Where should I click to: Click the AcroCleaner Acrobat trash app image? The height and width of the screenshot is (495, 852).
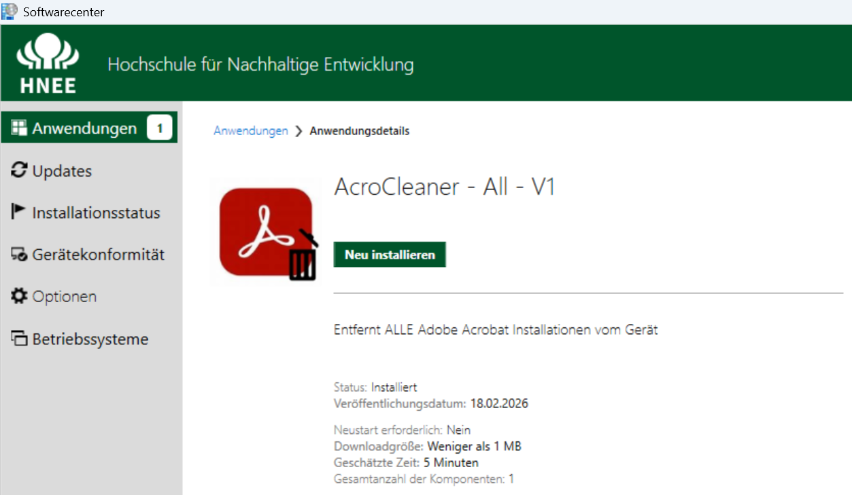(x=267, y=232)
